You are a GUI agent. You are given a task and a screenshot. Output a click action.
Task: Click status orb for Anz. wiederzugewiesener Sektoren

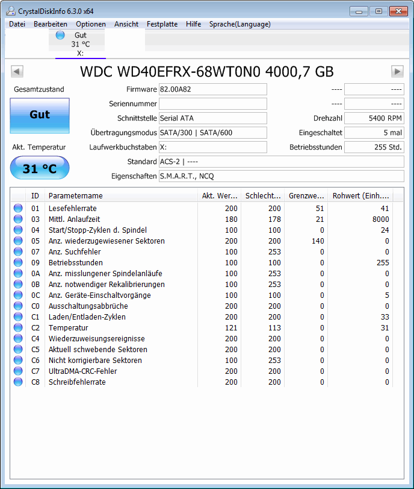coord(18,241)
